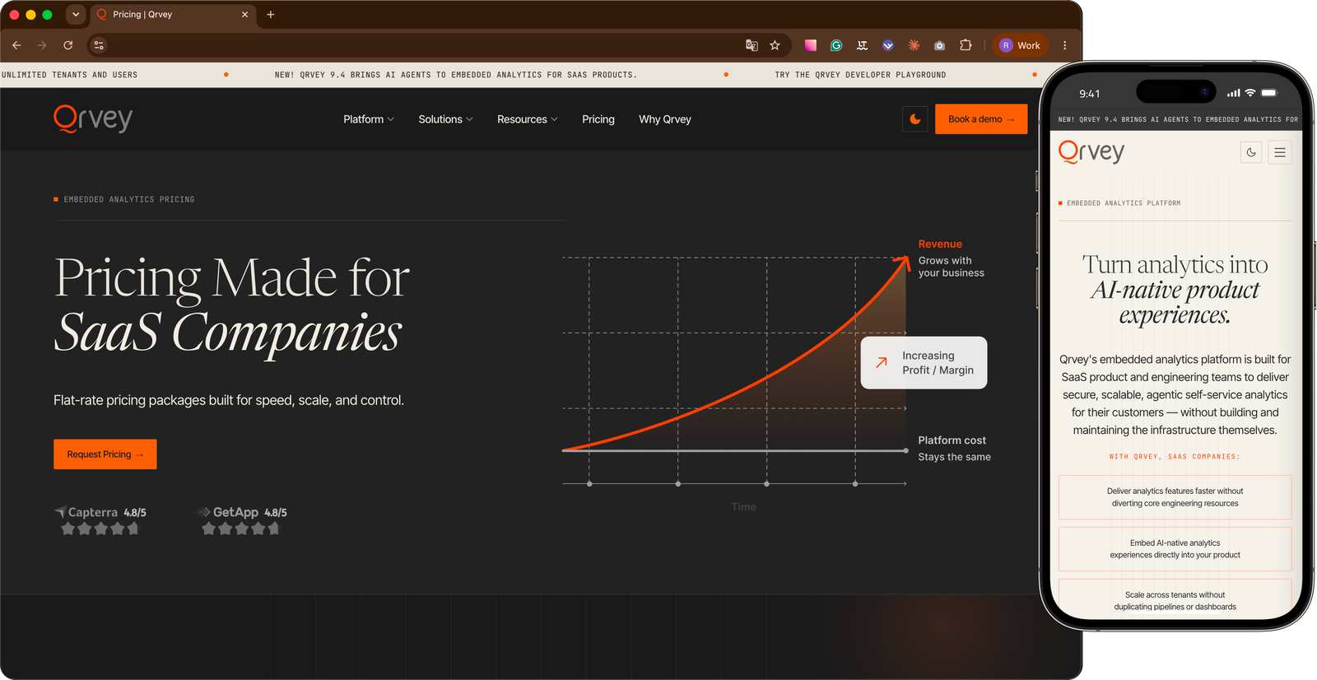
Task: Open the Google Translate icon
Action: [x=752, y=45]
